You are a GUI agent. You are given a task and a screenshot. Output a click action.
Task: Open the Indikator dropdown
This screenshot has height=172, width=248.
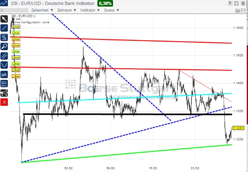[90, 10]
